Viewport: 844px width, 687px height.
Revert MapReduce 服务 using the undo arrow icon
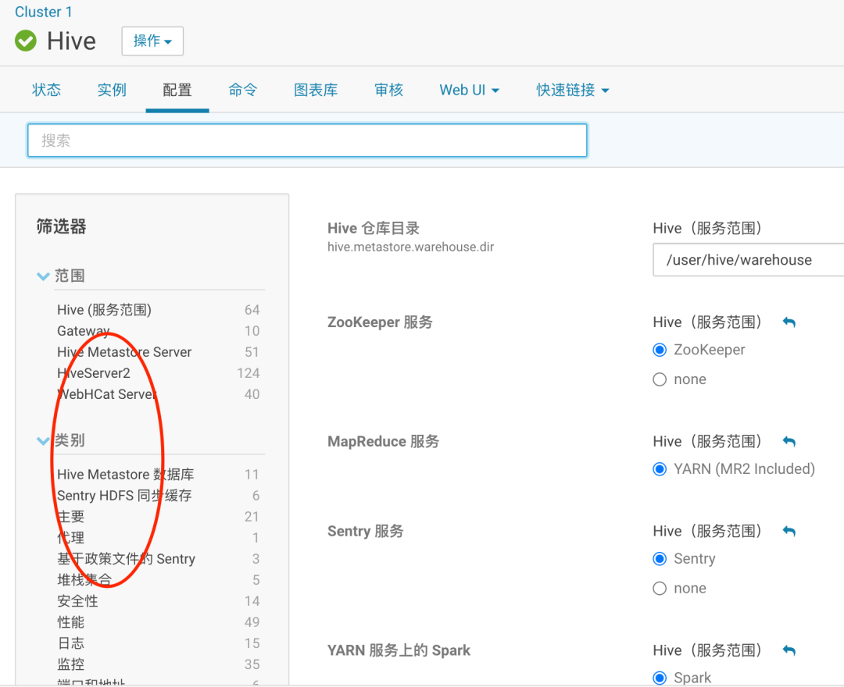(x=789, y=441)
